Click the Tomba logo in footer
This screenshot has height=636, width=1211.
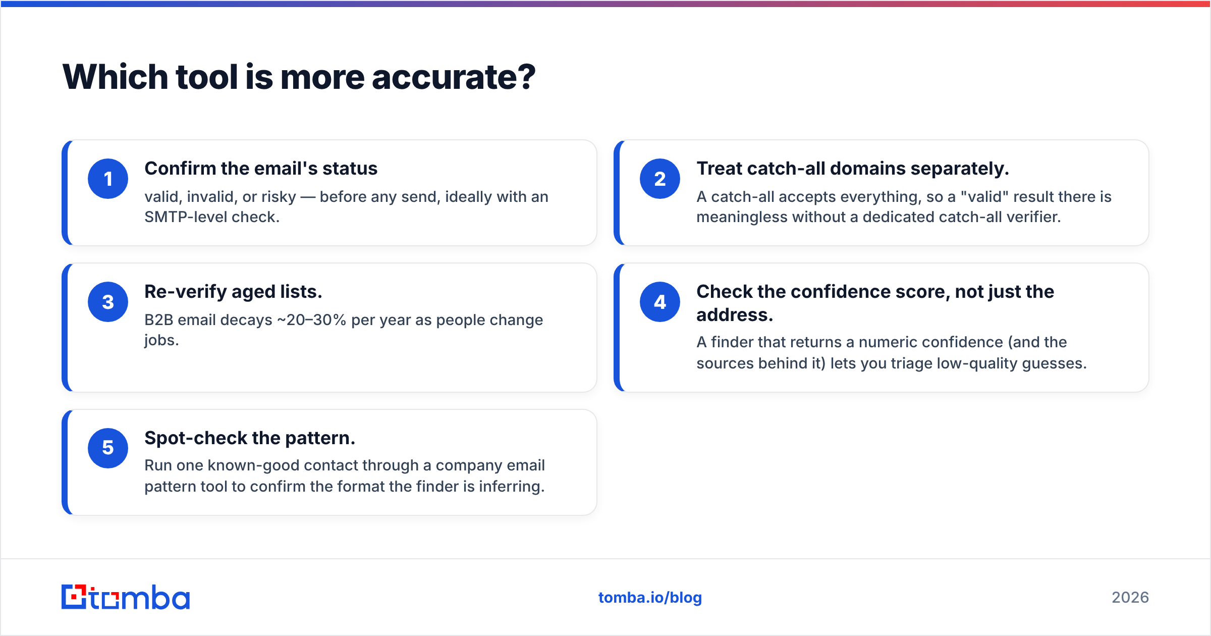(126, 597)
